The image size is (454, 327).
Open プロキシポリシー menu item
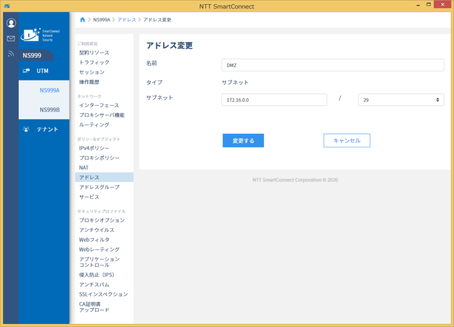(99, 158)
